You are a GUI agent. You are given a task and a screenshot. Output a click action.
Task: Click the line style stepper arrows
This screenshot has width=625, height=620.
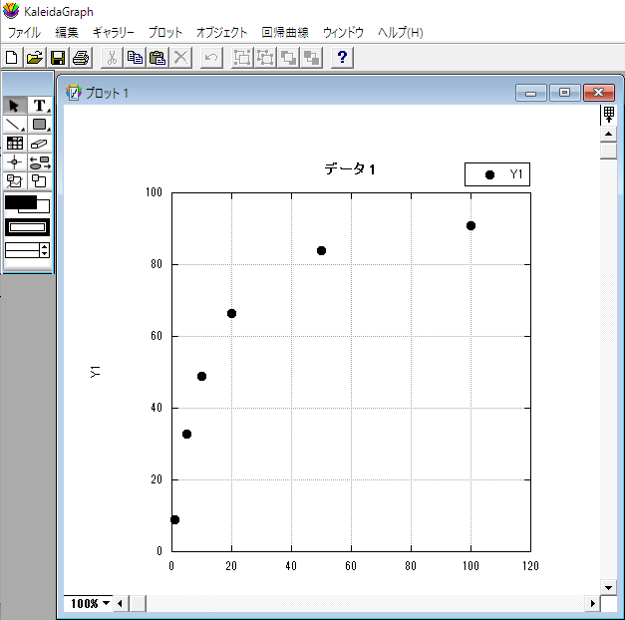(44, 250)
